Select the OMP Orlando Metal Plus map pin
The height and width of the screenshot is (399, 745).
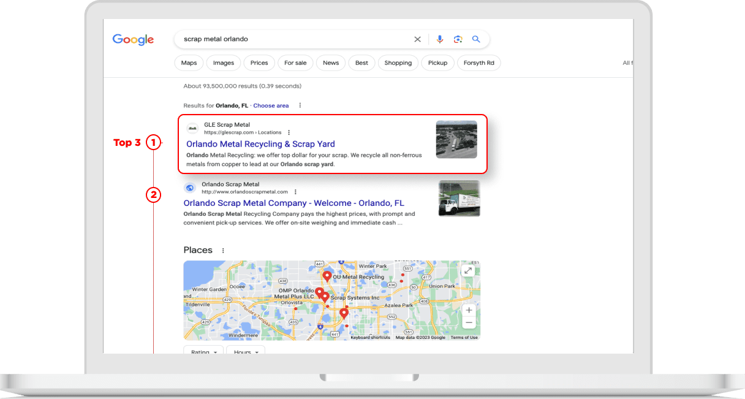[x=319, y=292]
